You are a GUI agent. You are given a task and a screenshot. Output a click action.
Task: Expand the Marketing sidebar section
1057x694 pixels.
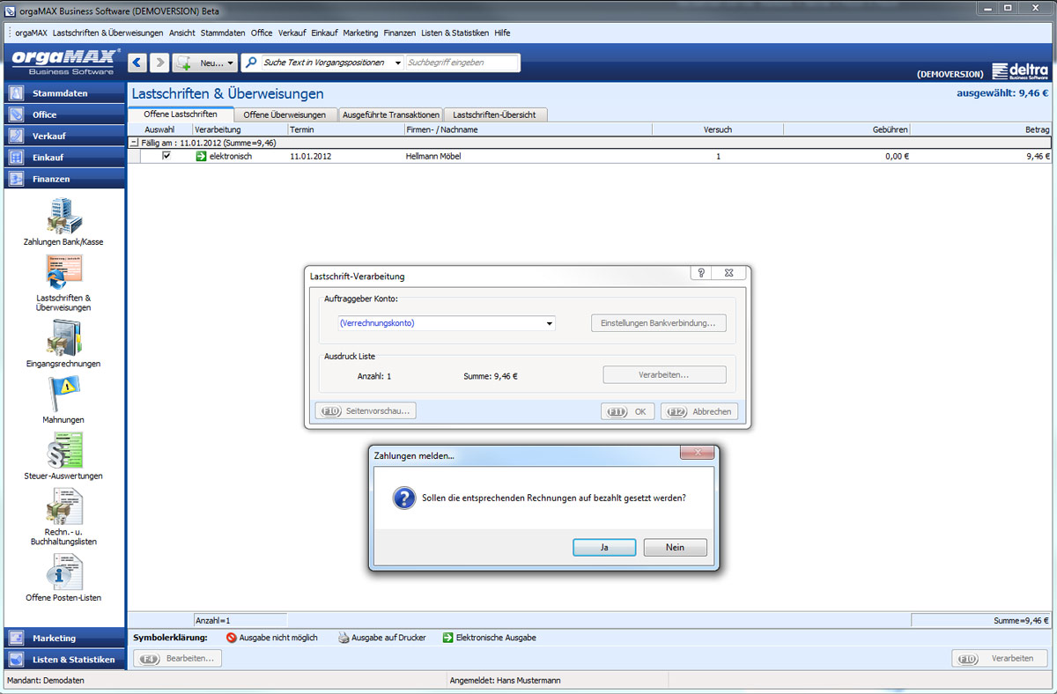click(x=63, y=638)
